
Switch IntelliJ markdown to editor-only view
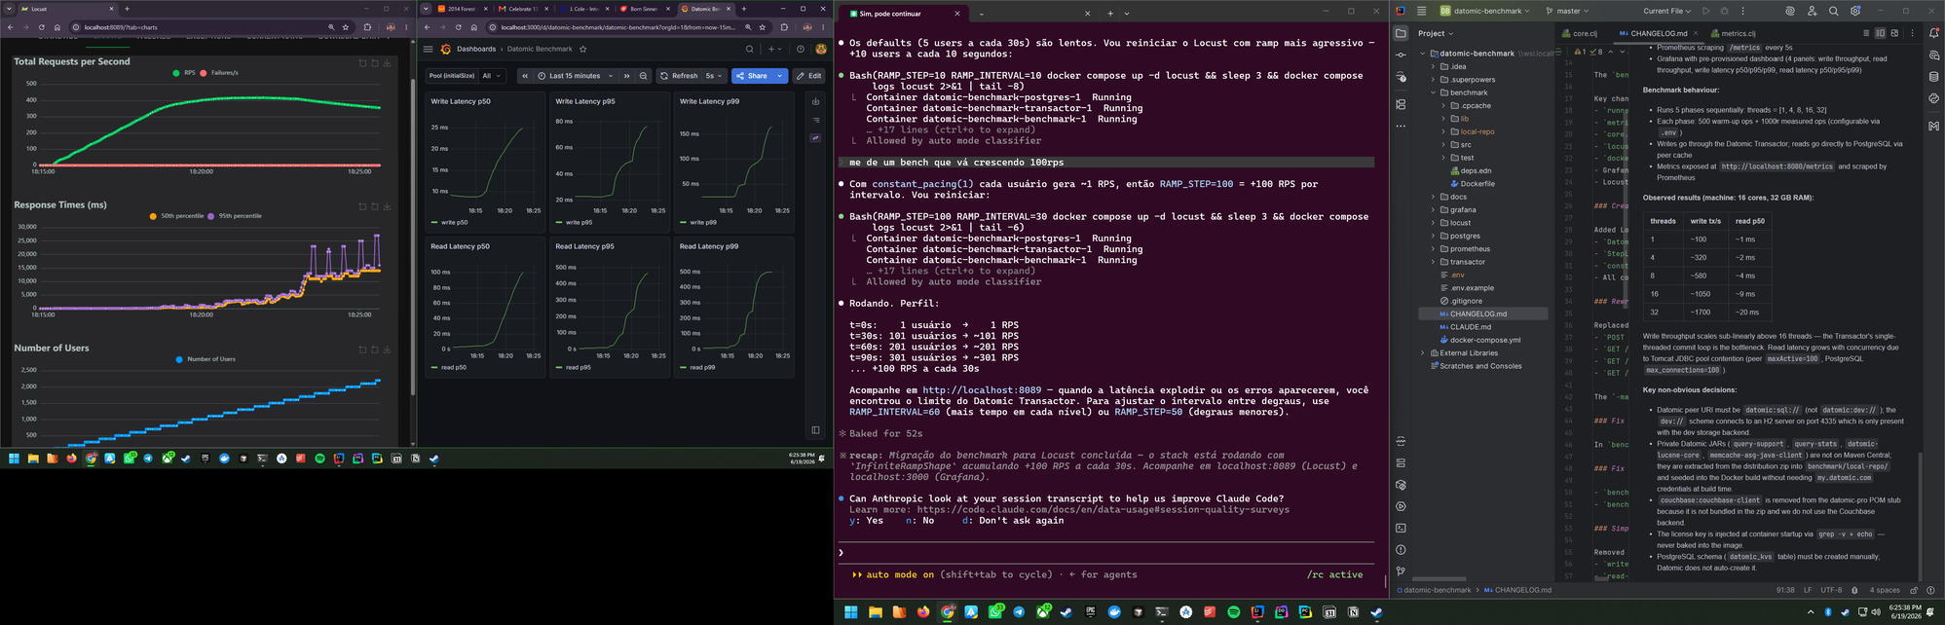coord(1866,33)
